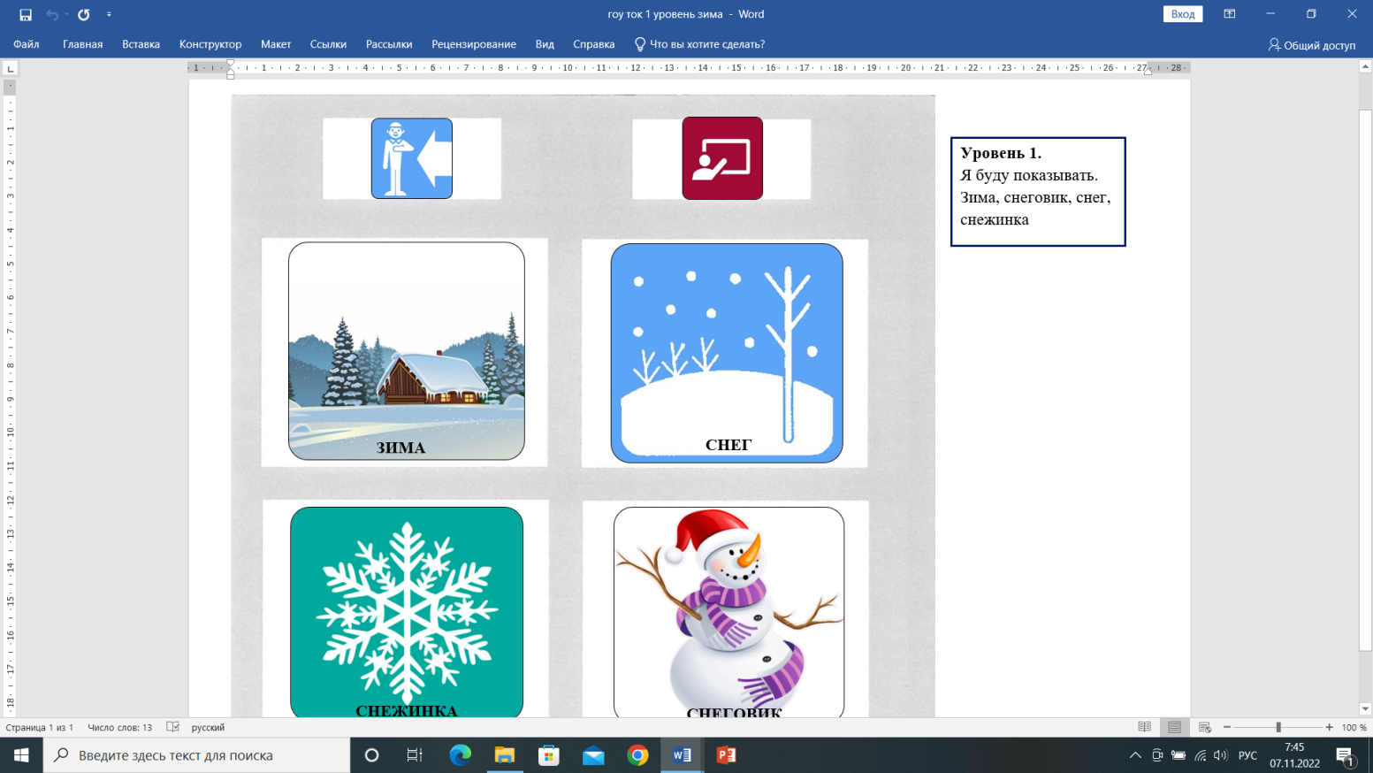The height and width of the screenshot is (773, 1373).
Task: Click the spelling check status icon
Action: [172, 727]
